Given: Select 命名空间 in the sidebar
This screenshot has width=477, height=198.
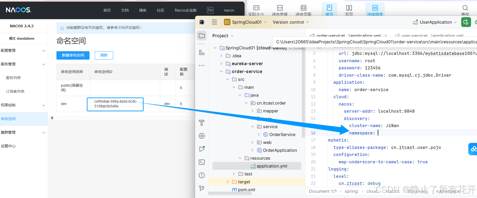Looking at the screenshot, I should point(24,119).
